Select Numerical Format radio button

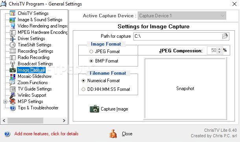point(83,81)
